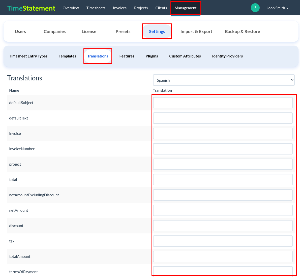
Task: Open the Import & Export tab
Action: tap(196, 31)
